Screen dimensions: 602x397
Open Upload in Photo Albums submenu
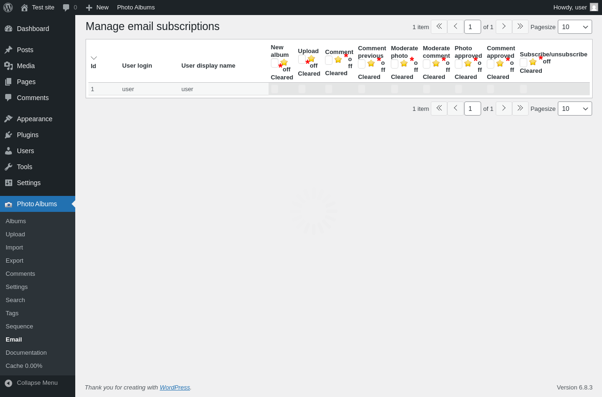pos(15,234)
